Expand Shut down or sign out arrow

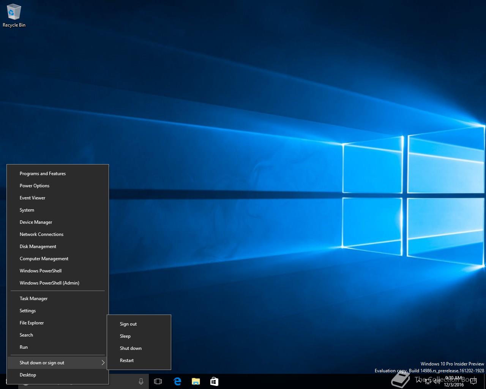[x=103, y=363]
